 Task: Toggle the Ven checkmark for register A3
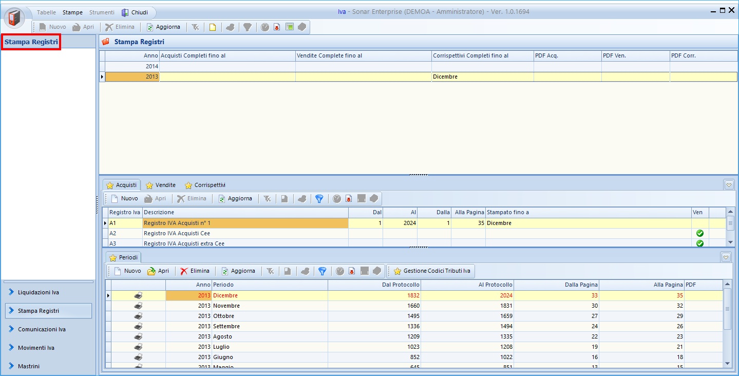[699, 243]
